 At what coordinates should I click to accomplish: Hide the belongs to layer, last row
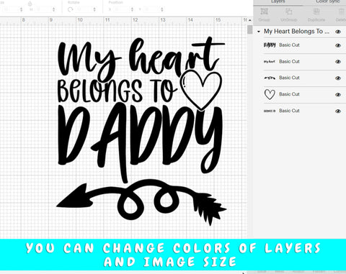click(x=338, y=111)
